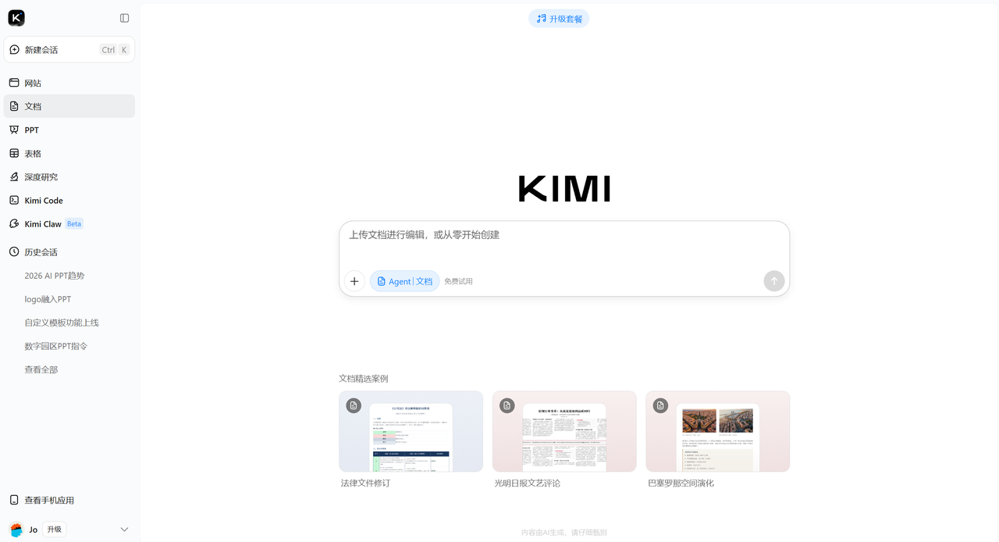The height and width of the screenshot is (542, 999).
Task: Click the Jo user avatar
Action: pos(16,530)
